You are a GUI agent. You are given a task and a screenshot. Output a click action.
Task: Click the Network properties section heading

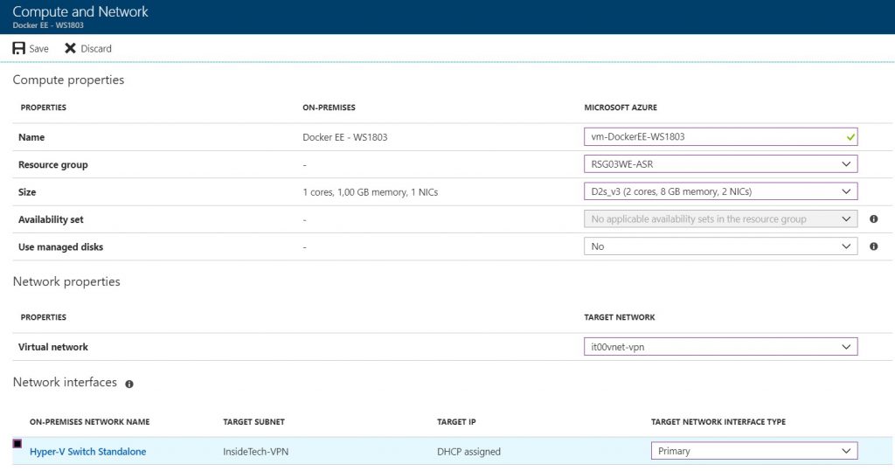click(66, 281)
